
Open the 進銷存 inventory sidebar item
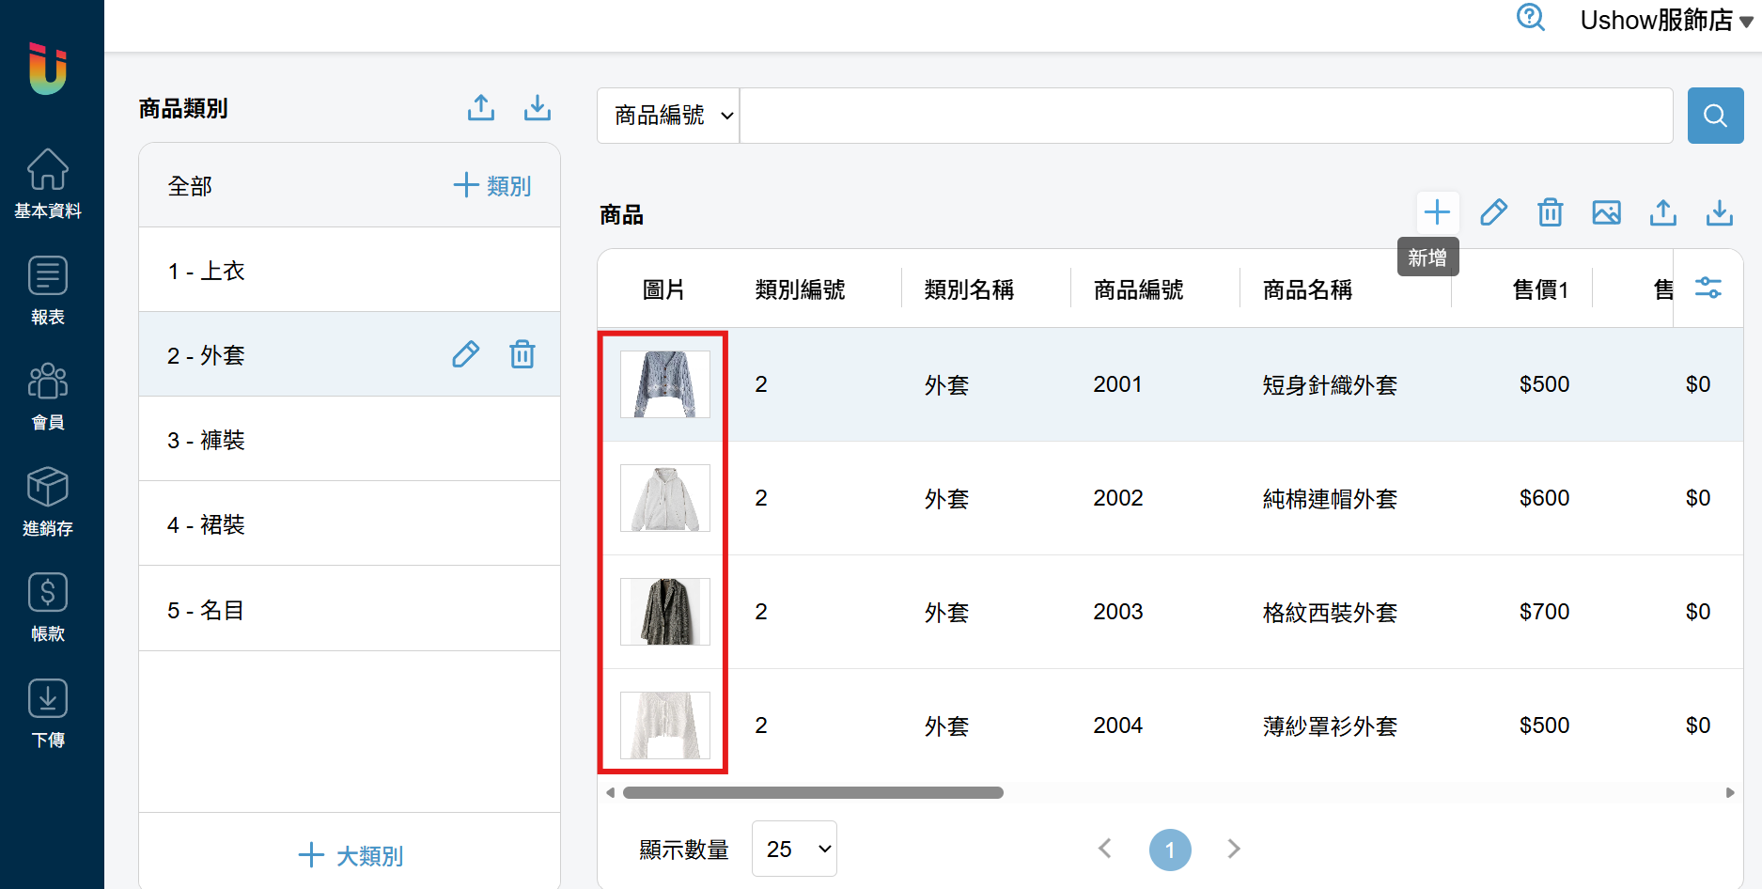coord(48,502)
